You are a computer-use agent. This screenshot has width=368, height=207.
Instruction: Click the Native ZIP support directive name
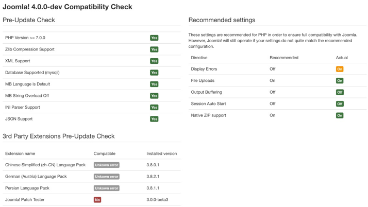click(x=208, y=115)
